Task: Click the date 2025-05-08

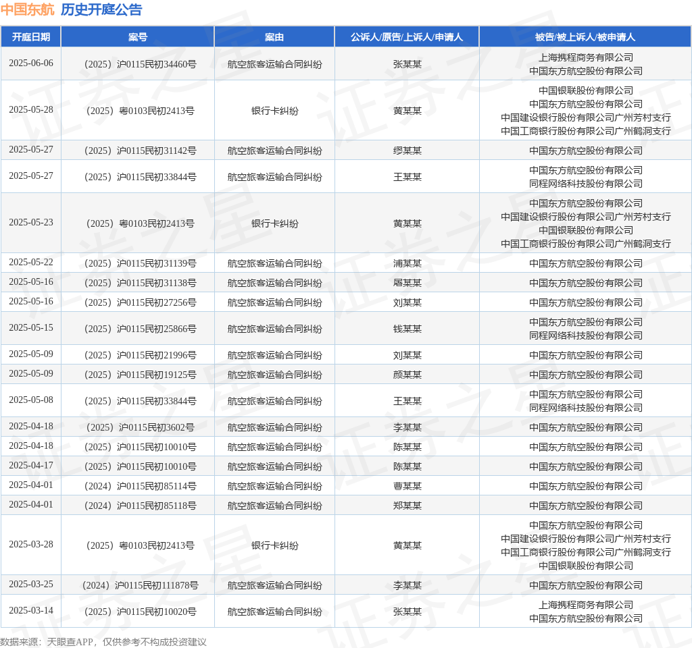Action: pyautogui.click(x=31, y=400)
